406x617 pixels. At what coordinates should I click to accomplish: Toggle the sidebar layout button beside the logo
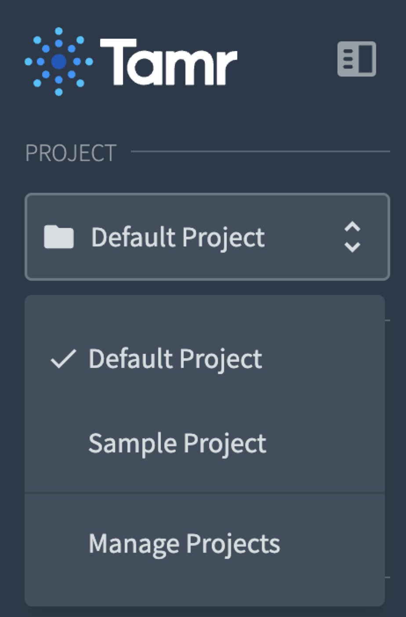(356, 59)
